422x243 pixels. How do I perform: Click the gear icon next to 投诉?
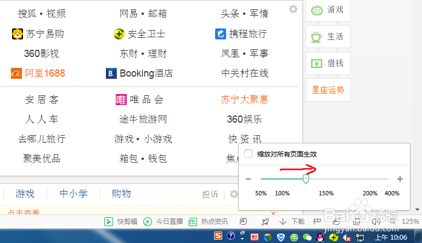(x=234, y=194)
